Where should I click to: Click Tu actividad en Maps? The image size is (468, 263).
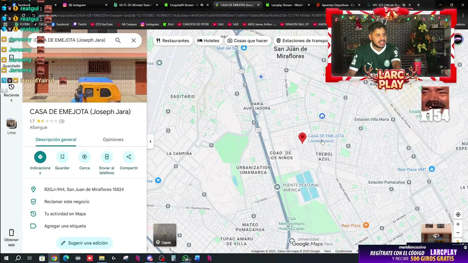click(x=84, y=214)
